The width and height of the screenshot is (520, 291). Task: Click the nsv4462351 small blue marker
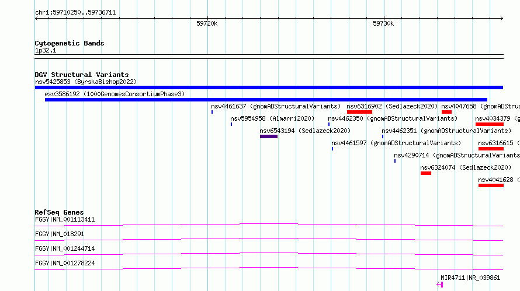click(382, 136)
